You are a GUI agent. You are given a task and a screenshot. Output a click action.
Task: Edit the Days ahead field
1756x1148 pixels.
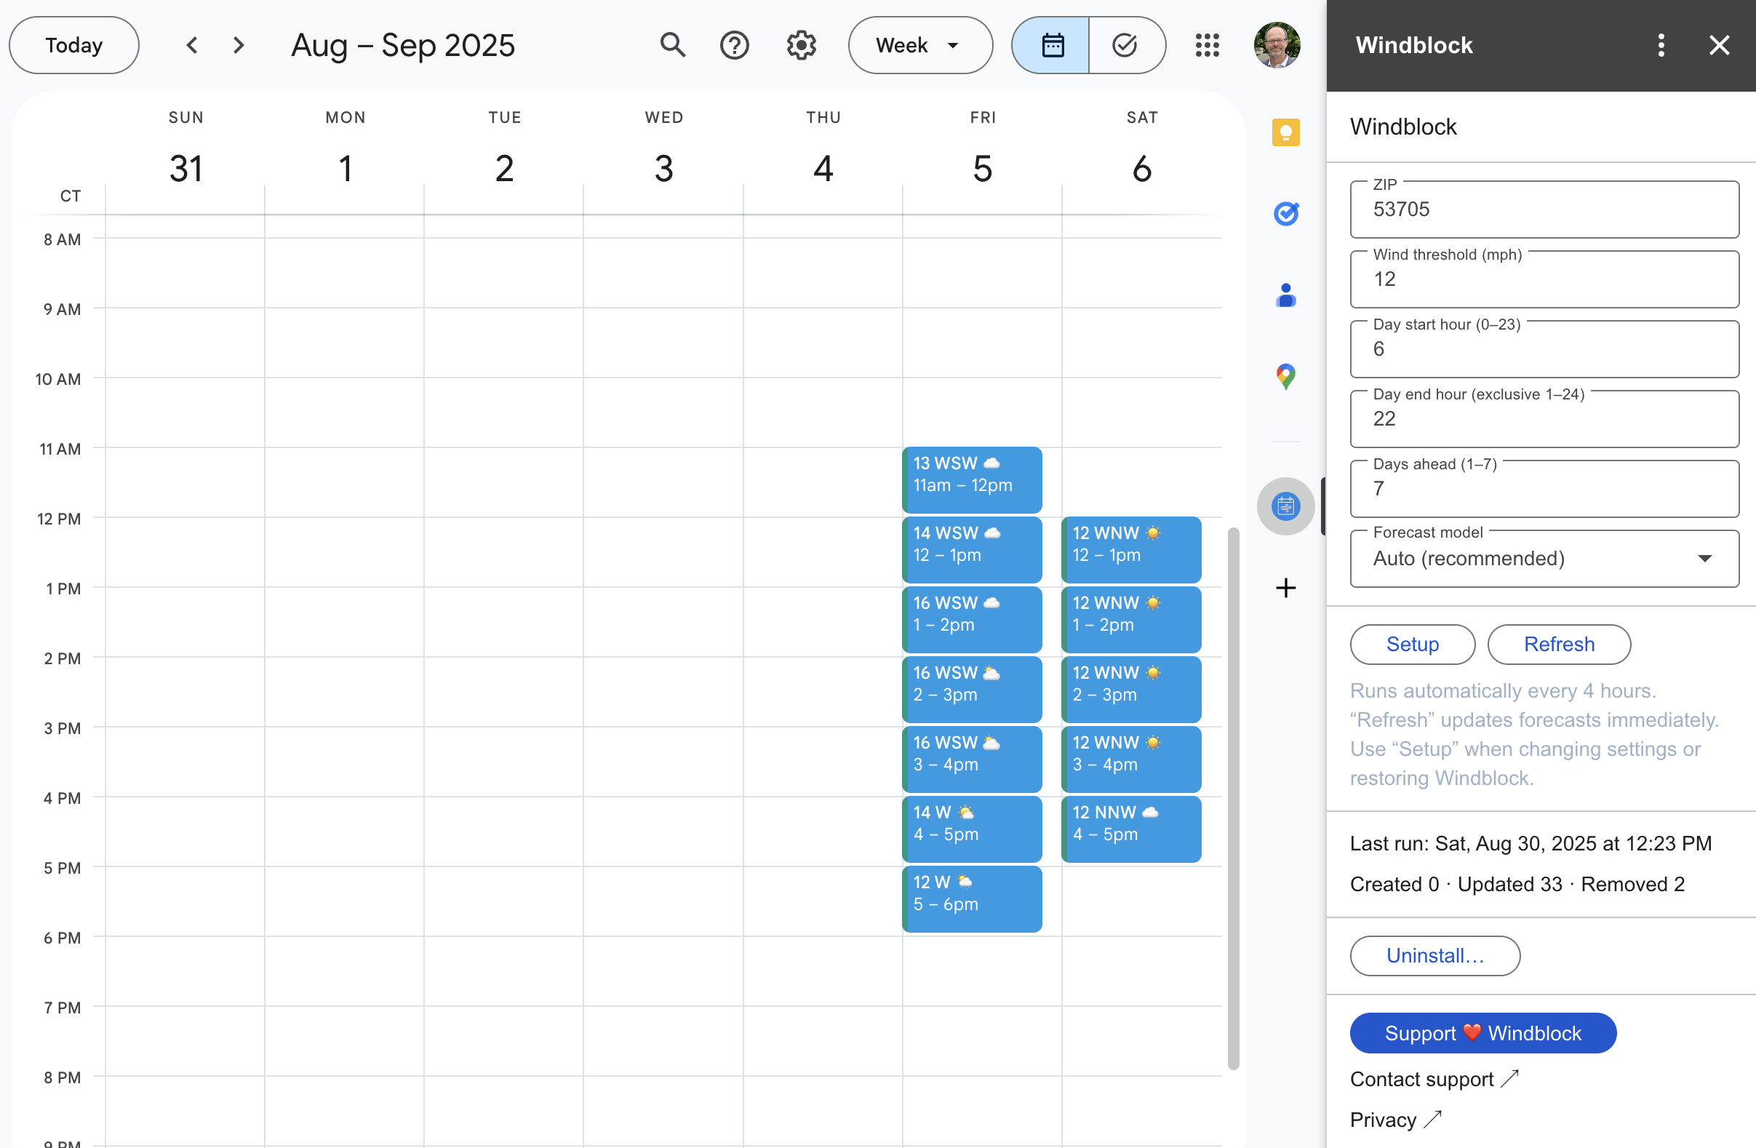[x=1544, y=488]
